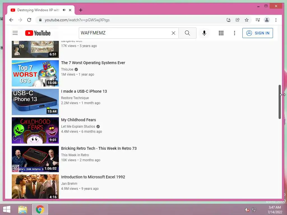287x215 pixels.
Task: Open Chrome three-dot menu
Action: pos(276,20)
